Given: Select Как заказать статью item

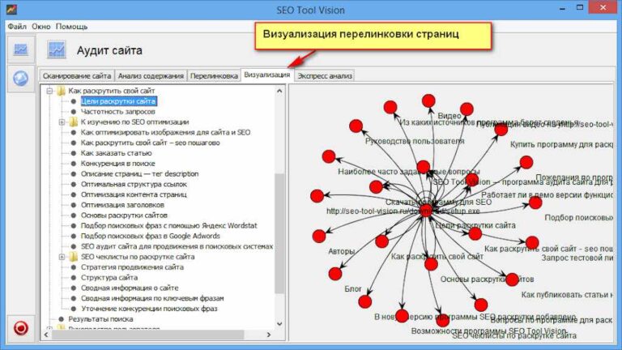Looking at the screenshot, I should pyautogui.click(x=117, y=153).
